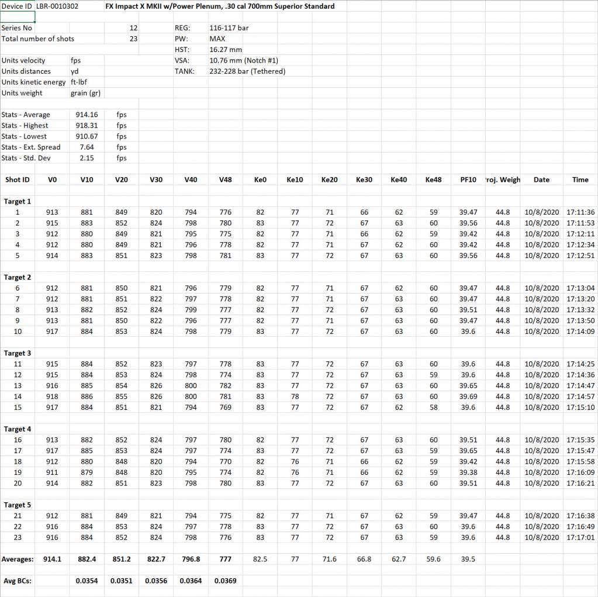Screen dimensions: 598x597
Task: Click the average BC value 0.0354
Action: tap(87, 581)
